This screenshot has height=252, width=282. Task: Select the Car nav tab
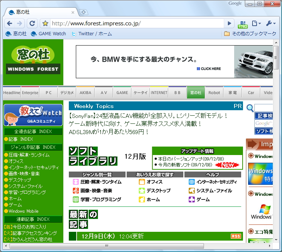251,93
